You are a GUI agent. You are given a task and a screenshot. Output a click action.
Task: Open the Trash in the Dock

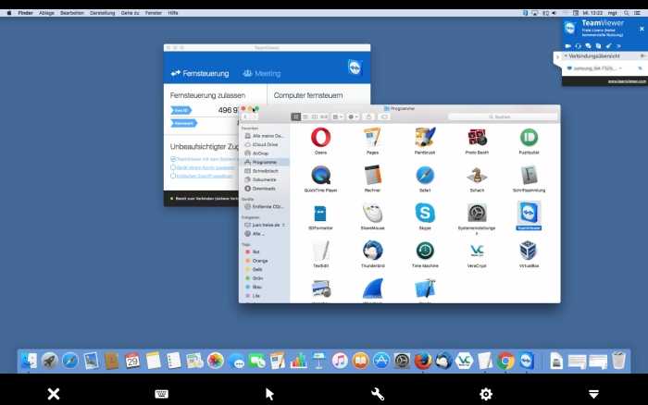coord(618,361)
